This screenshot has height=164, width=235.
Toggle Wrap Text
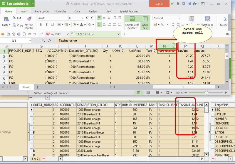[x=145, y=19]
